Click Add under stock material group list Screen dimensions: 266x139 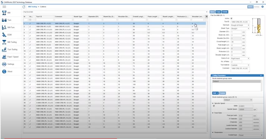(215, 93)
